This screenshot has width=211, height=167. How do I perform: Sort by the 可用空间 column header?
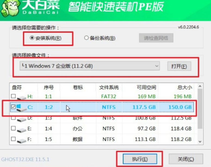[x=146, y=87]
